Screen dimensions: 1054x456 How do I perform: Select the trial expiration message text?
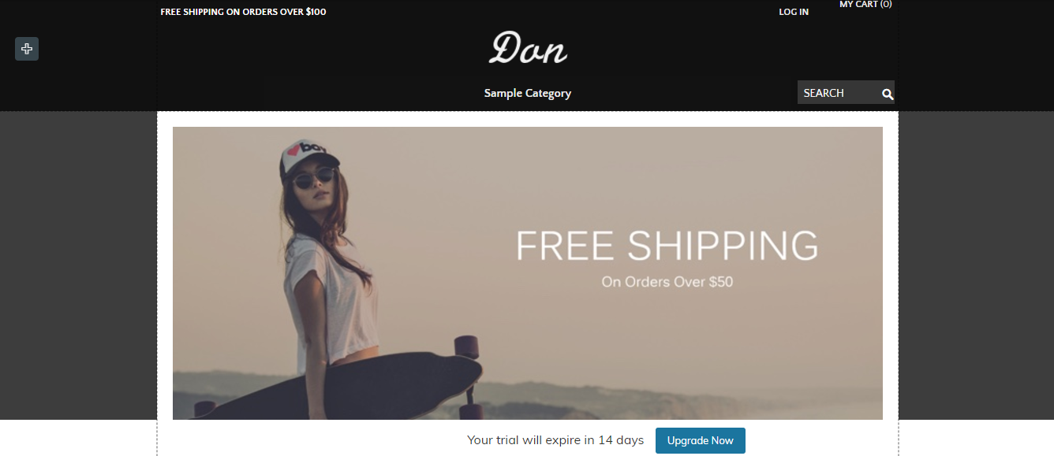(x=555, y=440)
